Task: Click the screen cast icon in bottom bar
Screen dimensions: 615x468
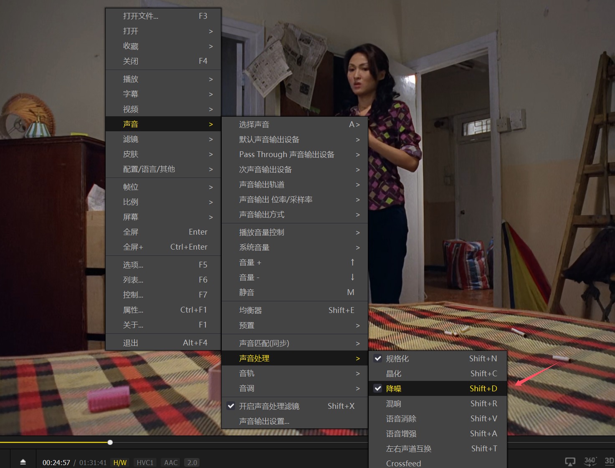Action: pos(570,461)
